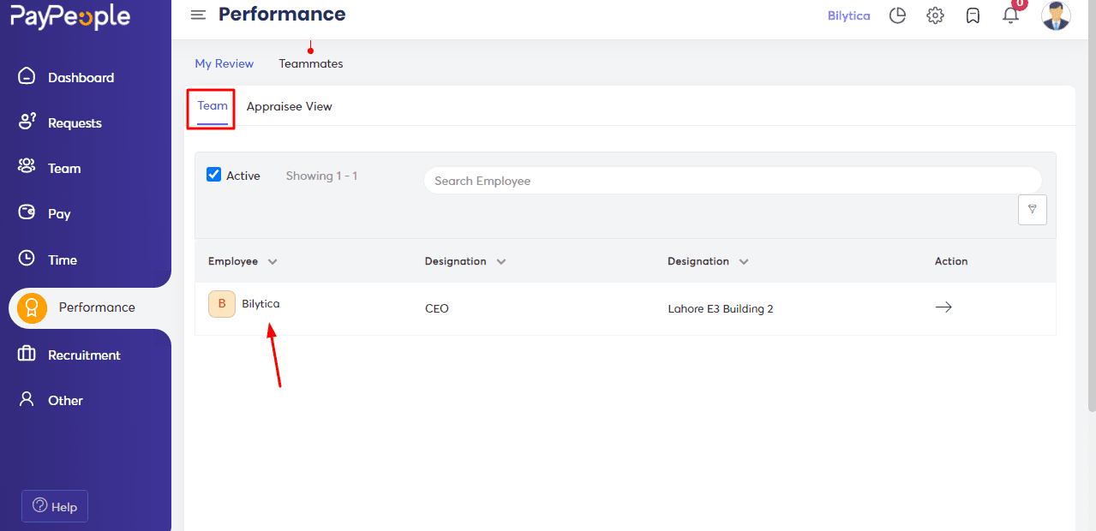The width and height of the screenshot is (1096, 531).
Task: Open the Dashboard section from the sidebar
Action: [x=81, y=78]
